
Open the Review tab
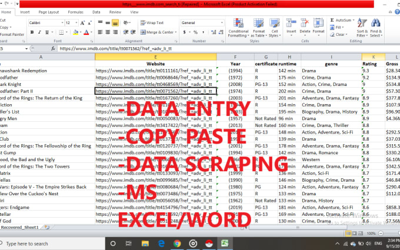click(x=115, y=12)
